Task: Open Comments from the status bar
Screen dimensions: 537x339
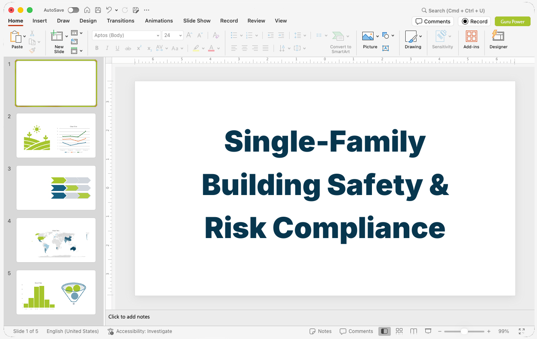Action: 356,331
